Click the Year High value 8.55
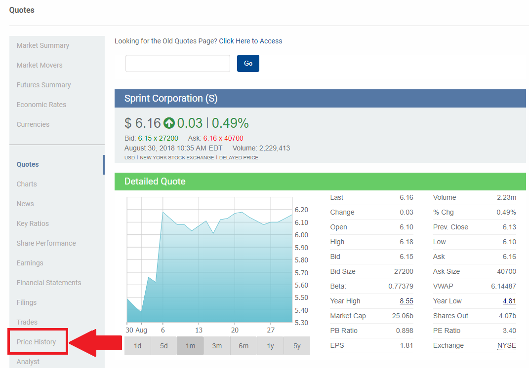 coord(406,301)
